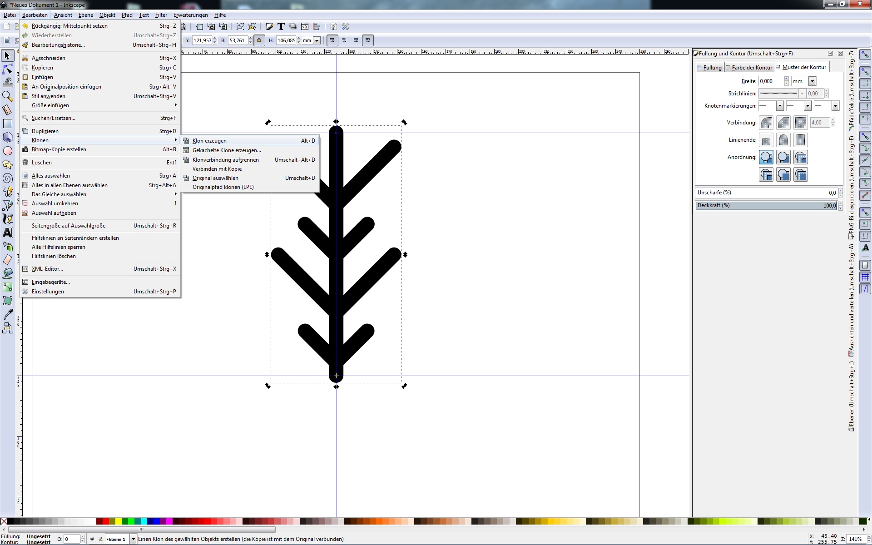Select the Node edit tool

pos(7,69)
